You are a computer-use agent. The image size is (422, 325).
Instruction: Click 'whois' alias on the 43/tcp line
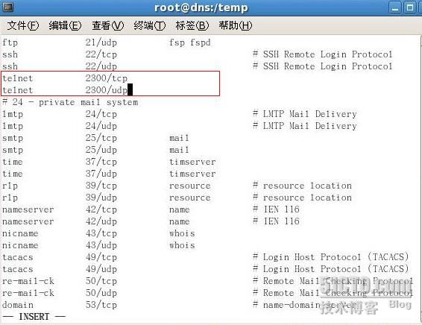[182, 233]
